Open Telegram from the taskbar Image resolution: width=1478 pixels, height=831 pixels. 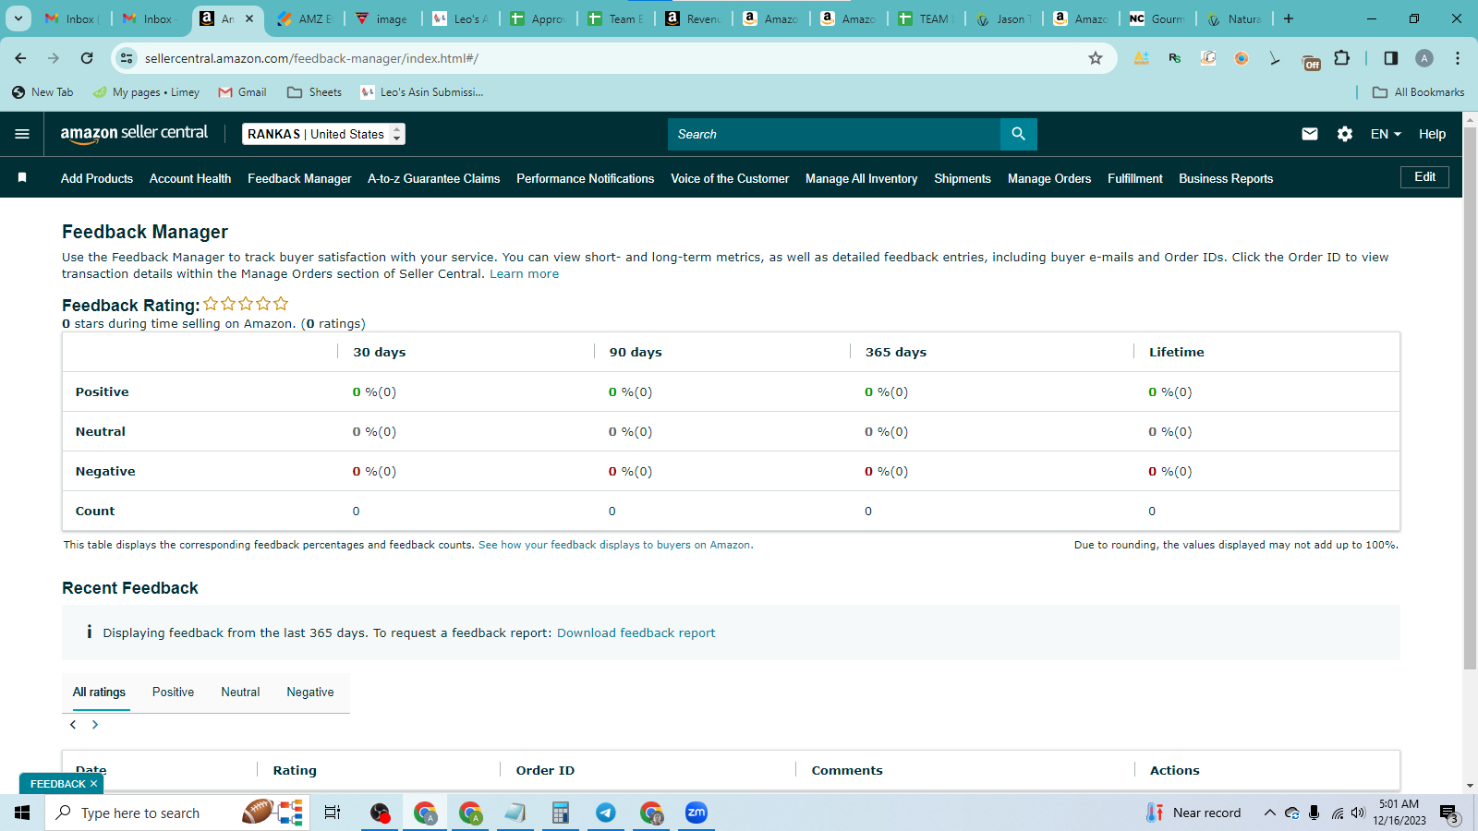tap(606, 813)
